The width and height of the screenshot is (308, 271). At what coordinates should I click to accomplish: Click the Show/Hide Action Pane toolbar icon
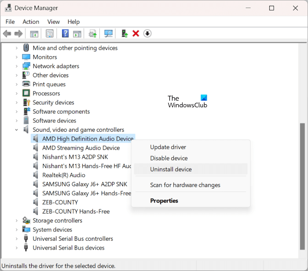pyautogui.click(x=77, y=34)
